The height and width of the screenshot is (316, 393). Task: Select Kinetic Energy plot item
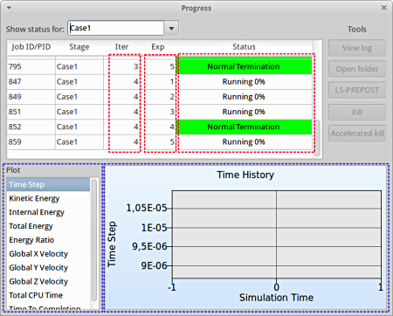point(48,198)
